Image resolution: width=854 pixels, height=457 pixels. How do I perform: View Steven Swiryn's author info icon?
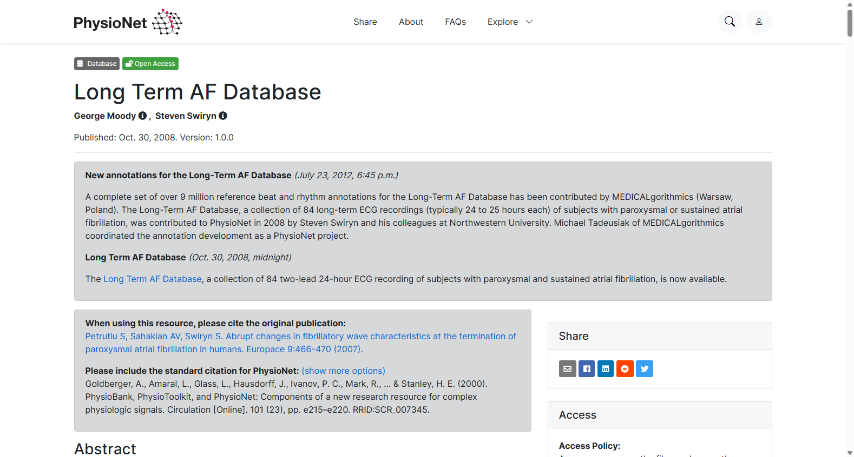pos(223,116)
